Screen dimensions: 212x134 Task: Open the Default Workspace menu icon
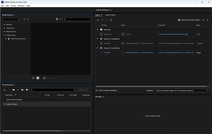(x=111, y=10)
